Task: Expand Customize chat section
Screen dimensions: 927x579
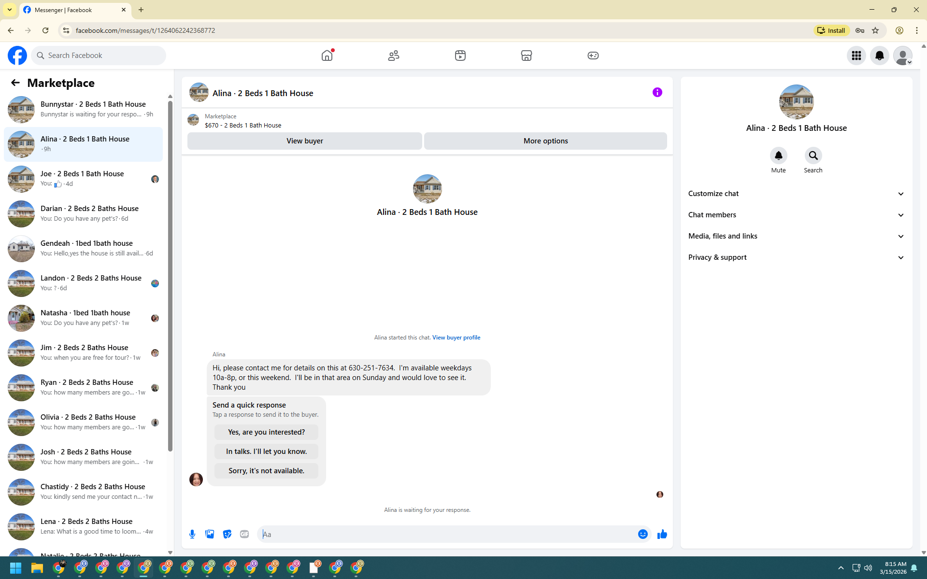Action: (796, 194)
